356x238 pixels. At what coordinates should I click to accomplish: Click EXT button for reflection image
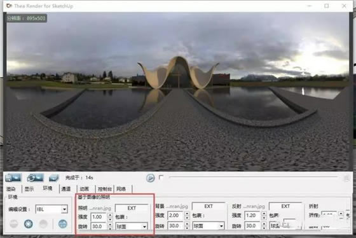click(x=285, y=206)
